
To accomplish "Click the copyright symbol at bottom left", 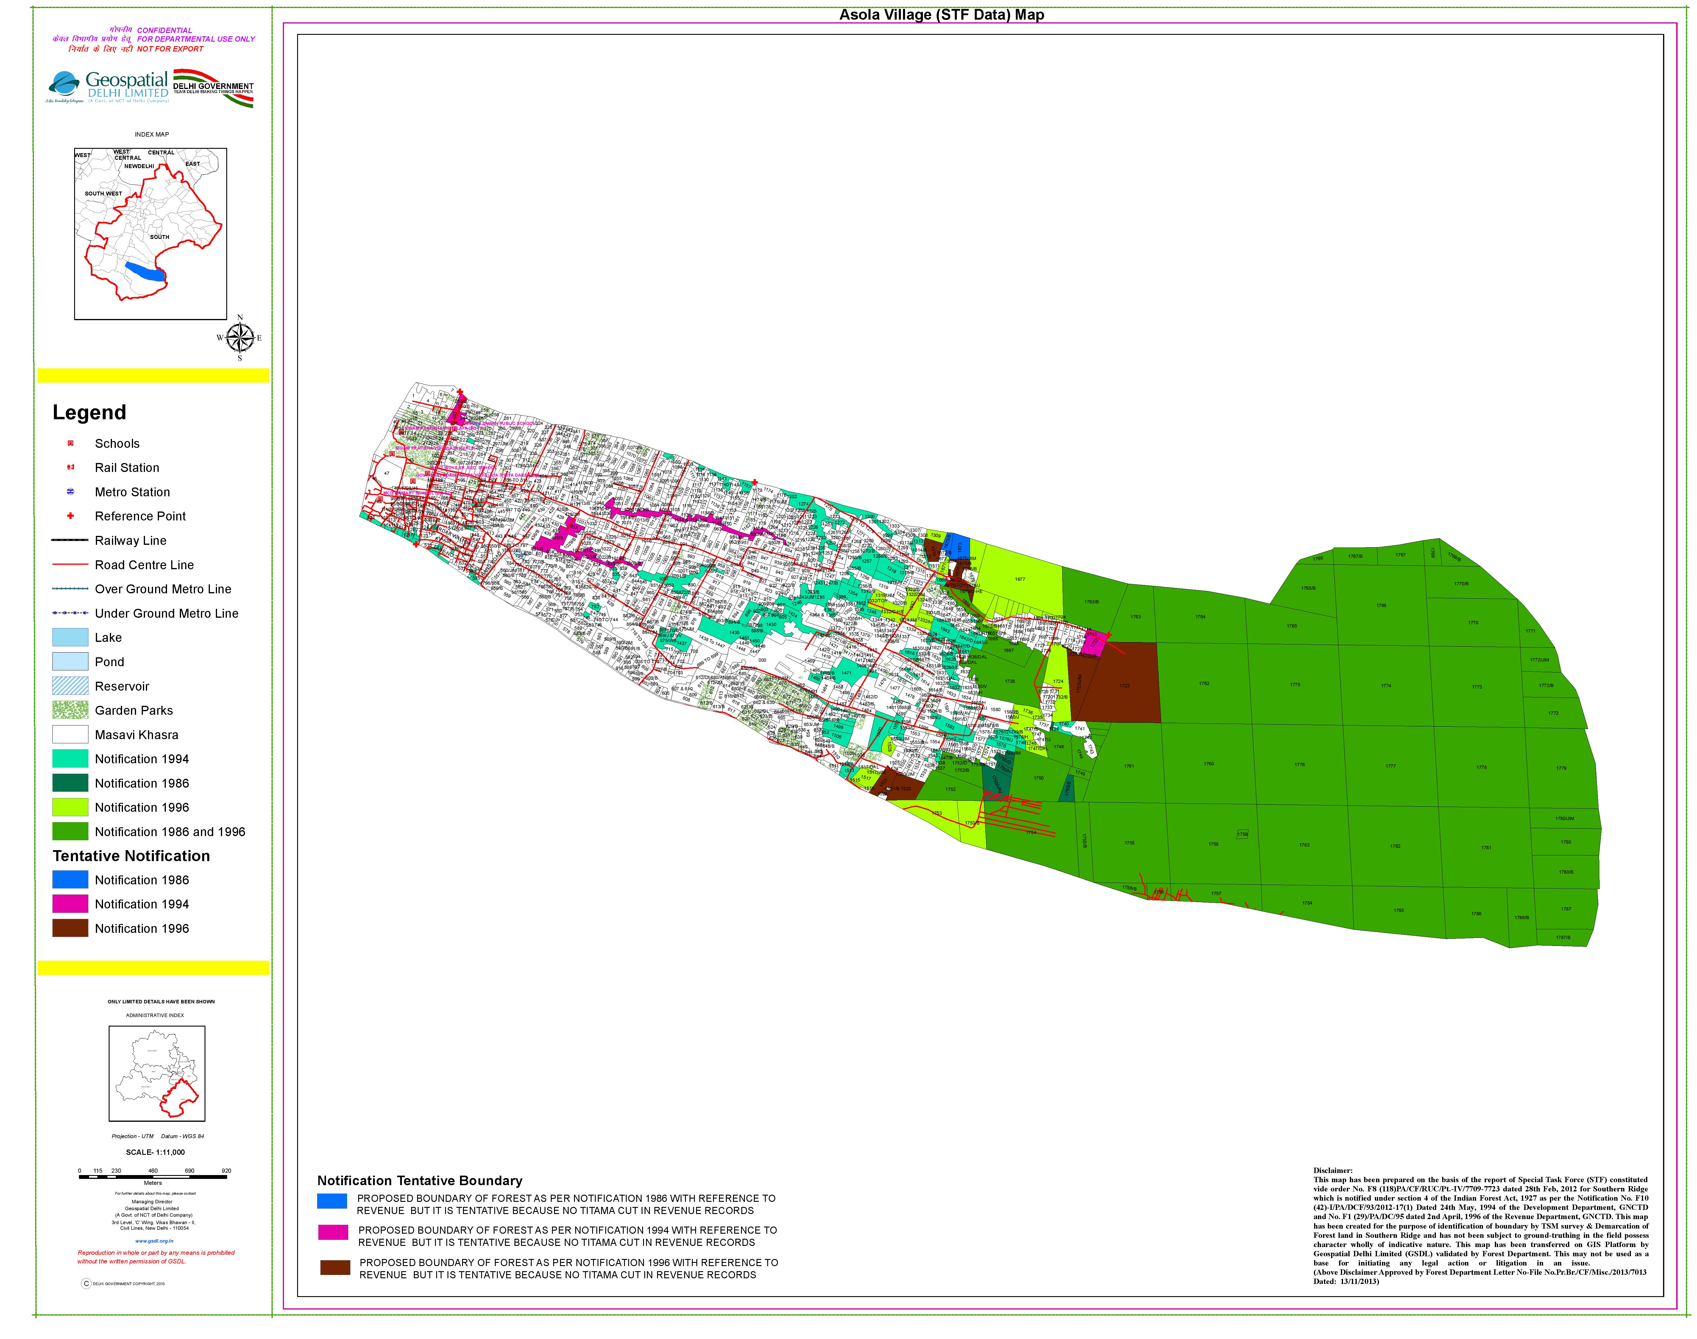I will [x=86, y=1283].
